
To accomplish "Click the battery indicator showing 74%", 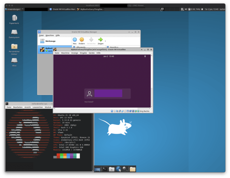I will pos(194,9).
